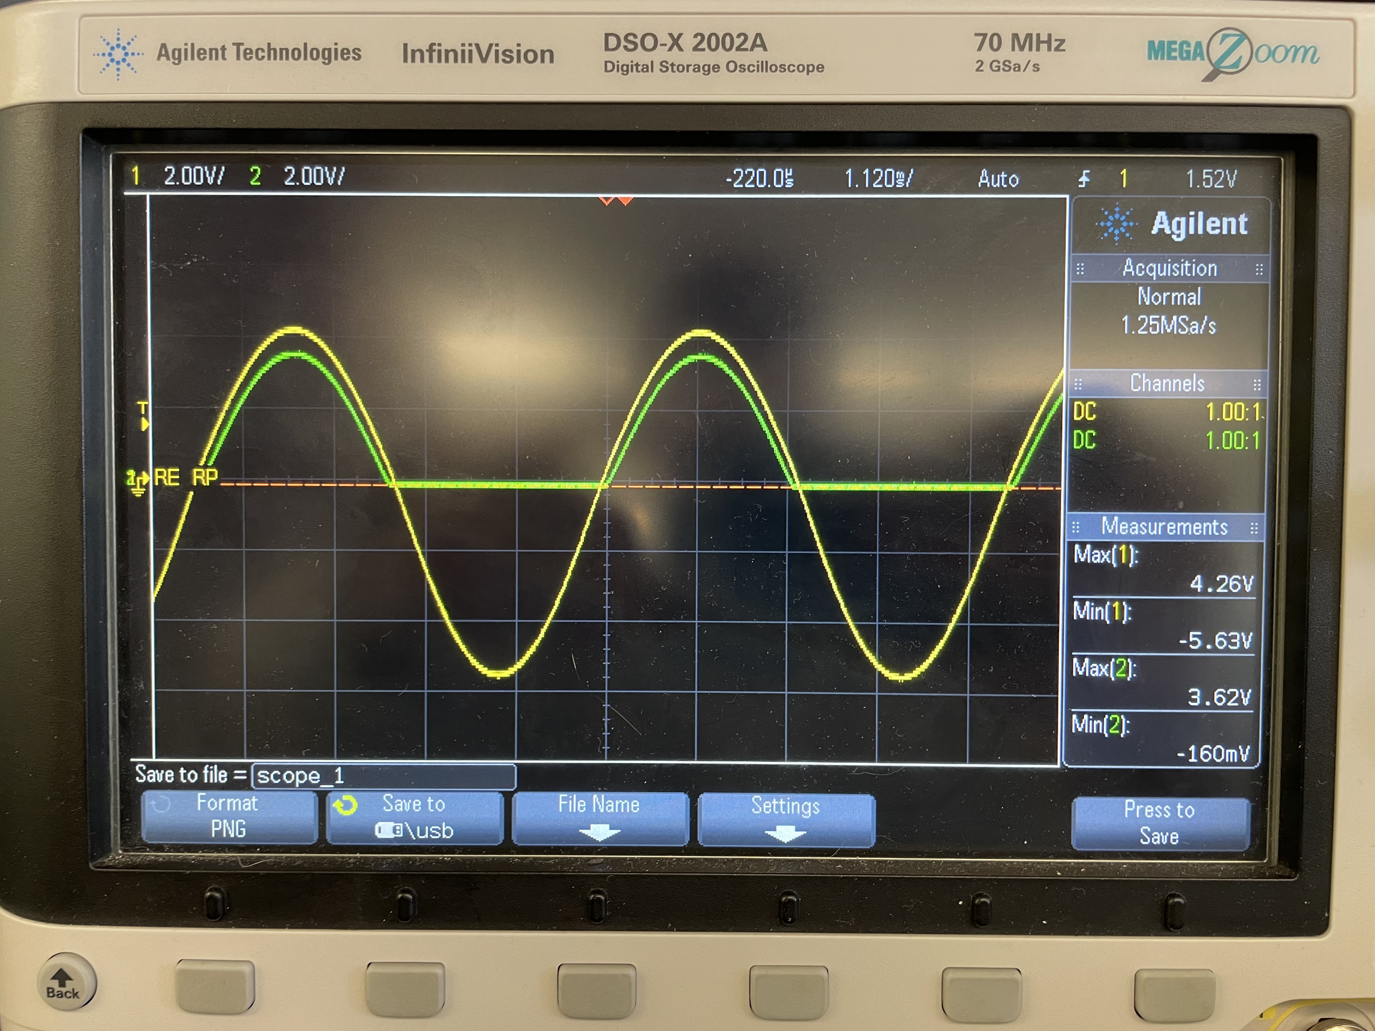Click the channel ground reference marker icon
Screen dimensions: 1375x1031
138,483
